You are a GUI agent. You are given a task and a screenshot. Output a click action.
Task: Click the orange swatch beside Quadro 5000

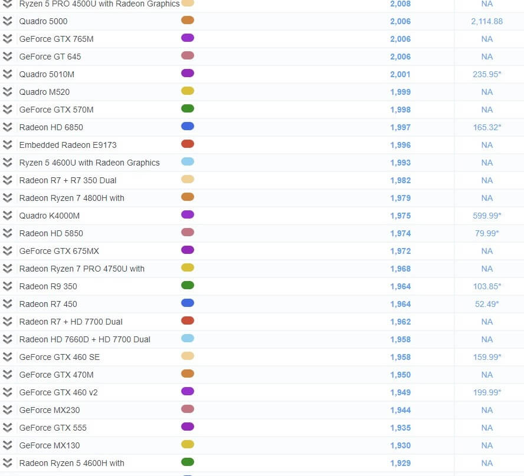tap(188, 20)
